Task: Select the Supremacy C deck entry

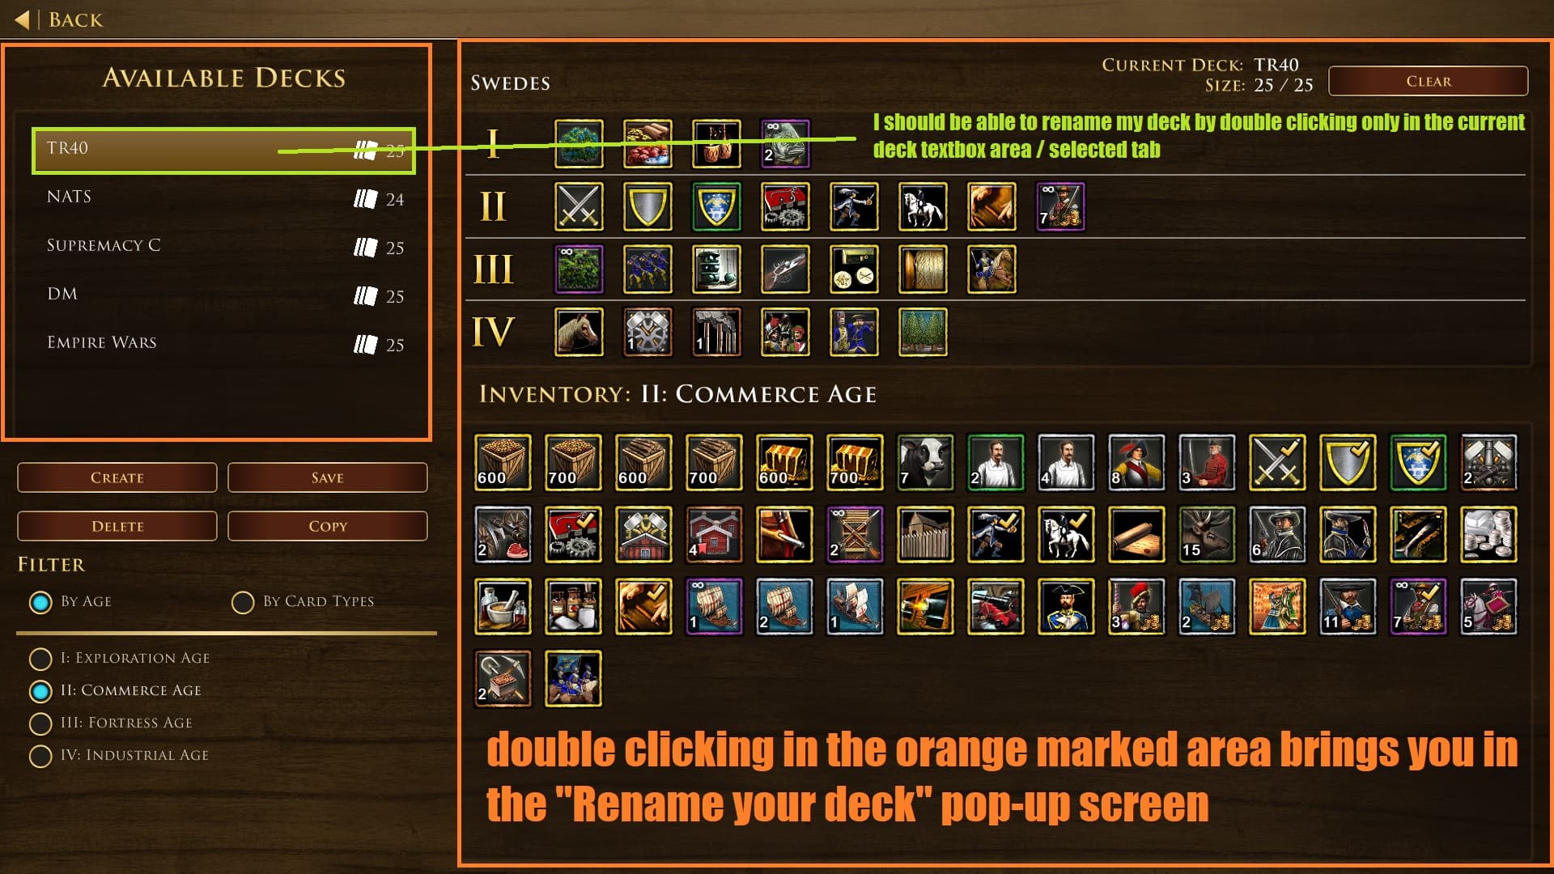Action: point(224,247)
